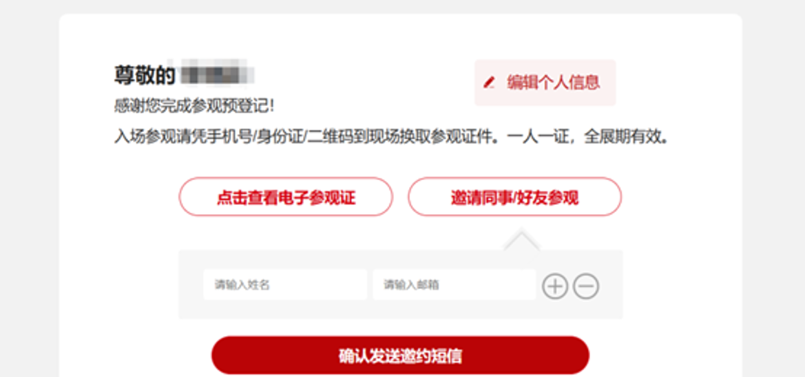Focus the 请输入邮箱 email field
This screenshot has width=805, height=377.
(x=454, y=285)
